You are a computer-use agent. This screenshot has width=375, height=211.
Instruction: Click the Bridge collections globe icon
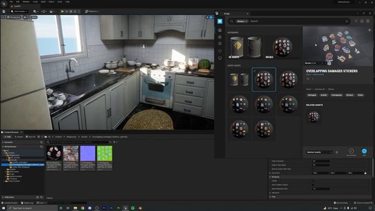(220, 37)
